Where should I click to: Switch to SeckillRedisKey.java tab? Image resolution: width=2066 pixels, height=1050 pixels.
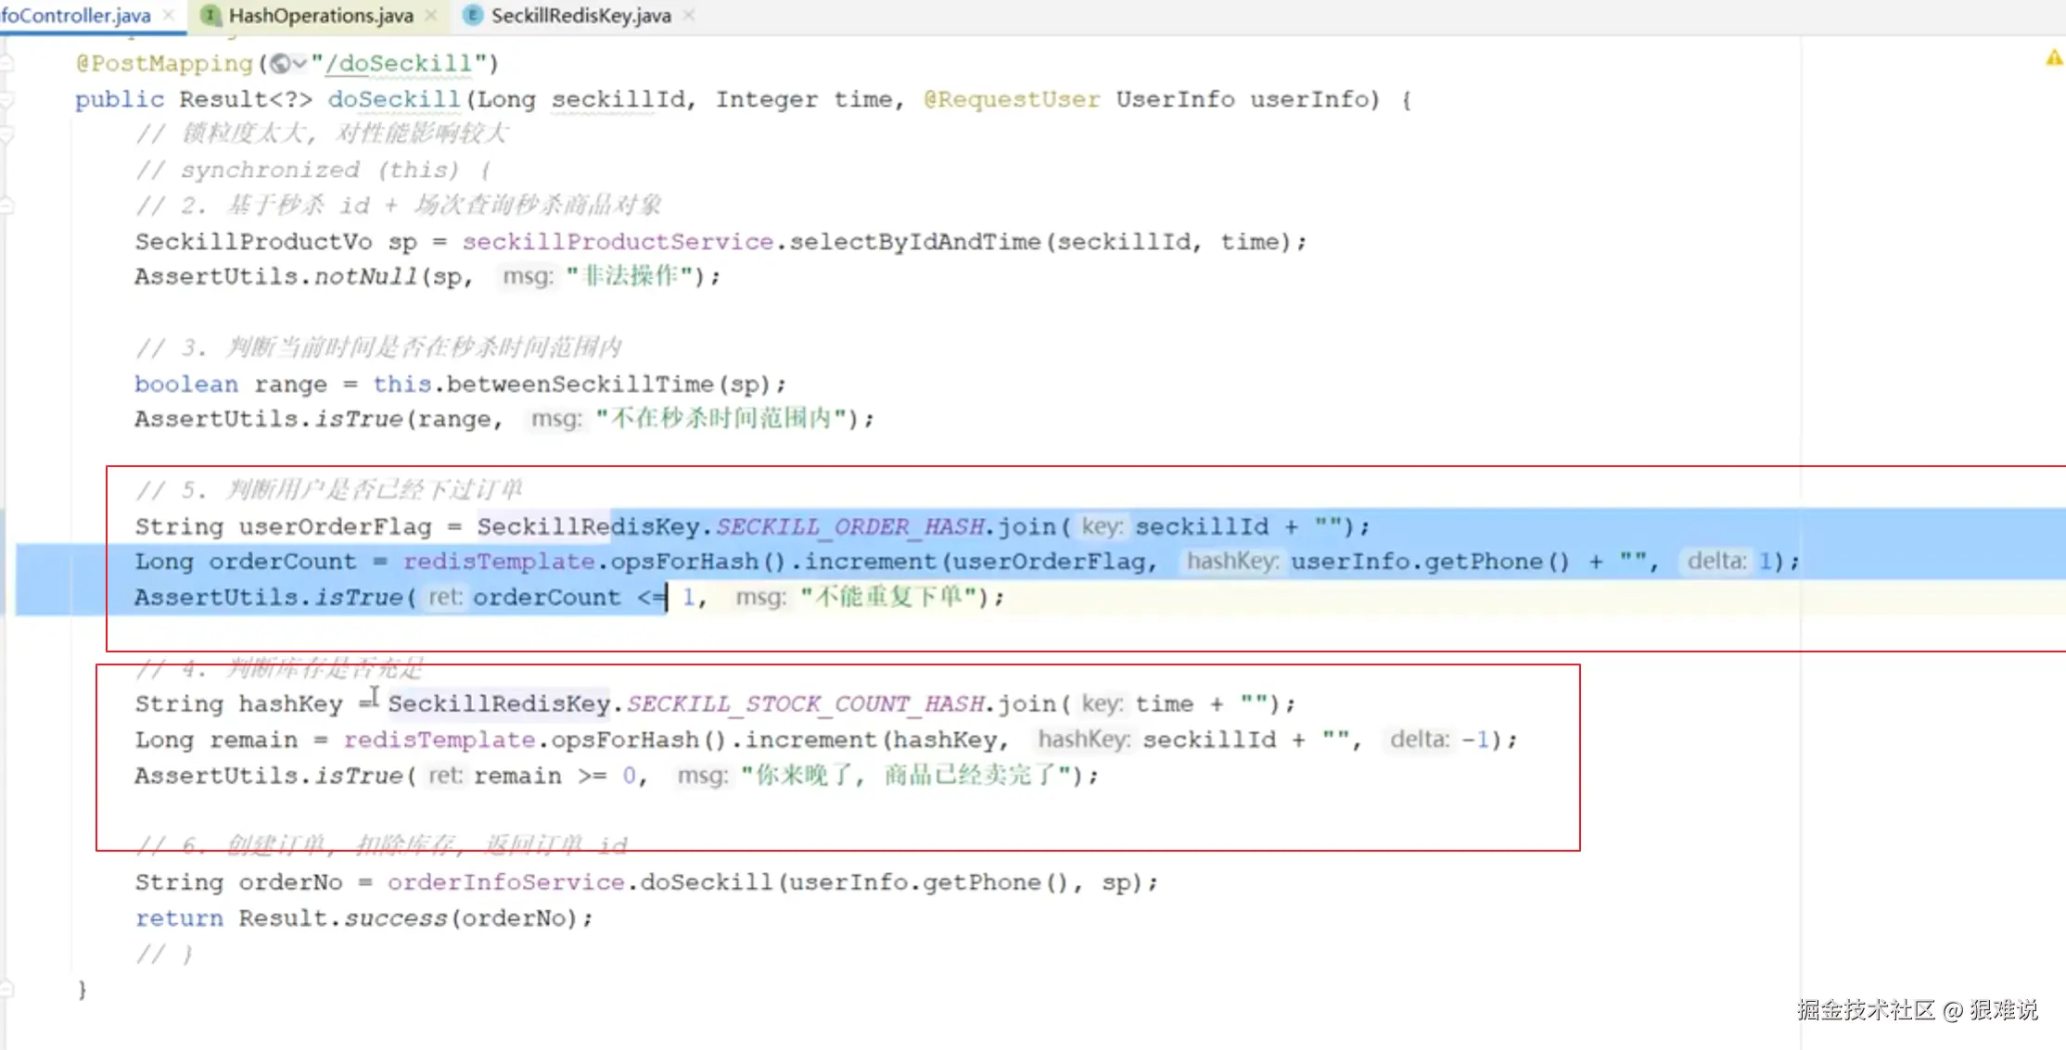580,15
